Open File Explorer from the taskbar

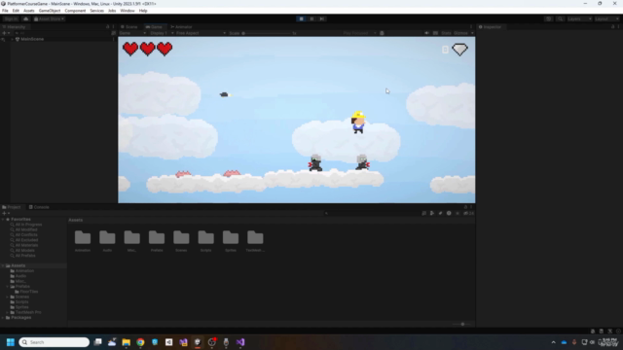(x=126, y=342)
